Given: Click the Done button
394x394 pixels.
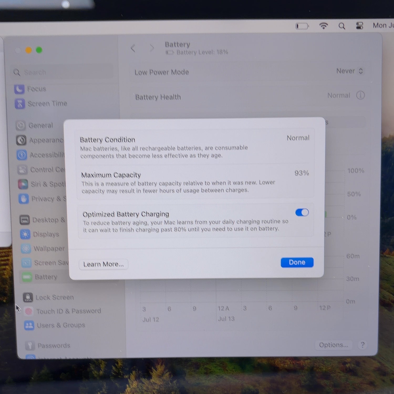Looking at the screenshot, I should click(x=297, y=262).
